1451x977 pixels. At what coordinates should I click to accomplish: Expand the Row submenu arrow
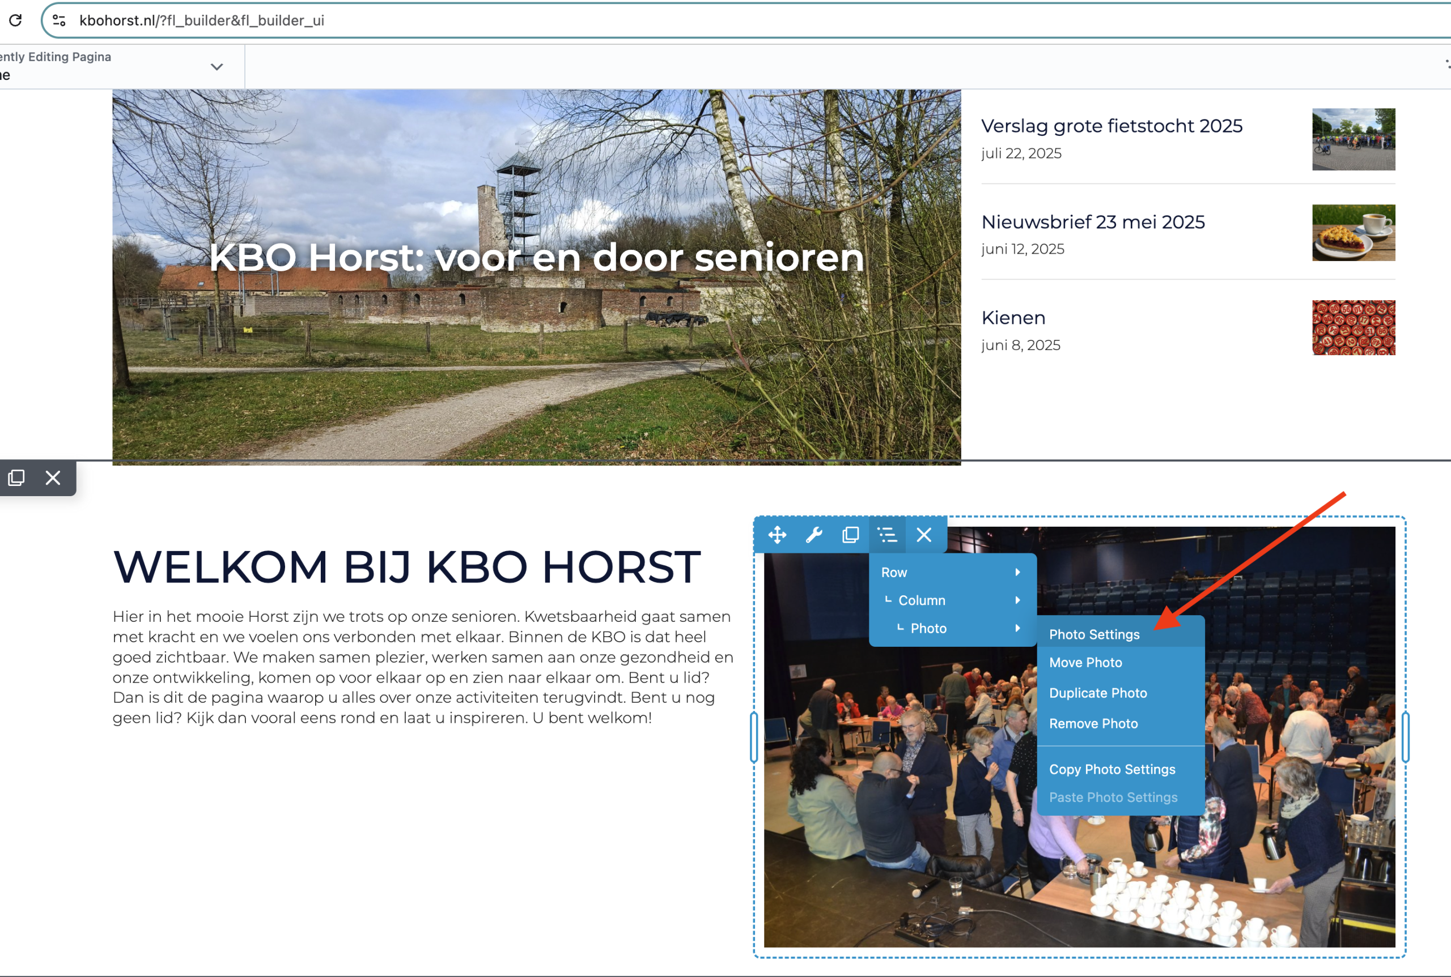click(x=1017, y=572)
